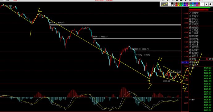Pick the hot pink color swatch
Screen dimensions: 213x112
(x=197, y=5)
